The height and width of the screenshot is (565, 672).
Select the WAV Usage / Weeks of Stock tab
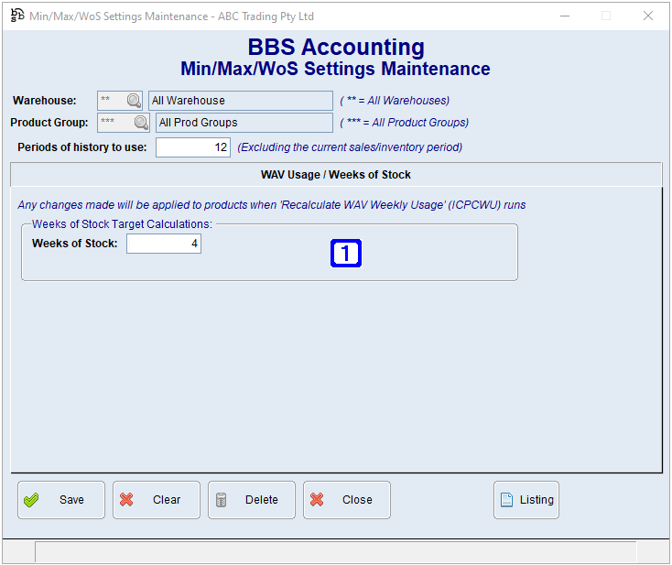pyautogui.click(x=336, y=174)
